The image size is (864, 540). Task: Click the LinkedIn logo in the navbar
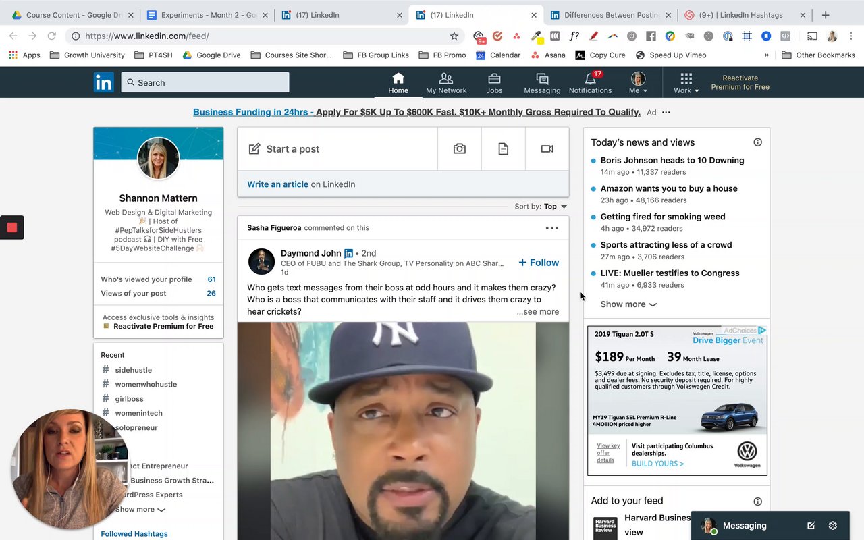[x=104, y=82]
